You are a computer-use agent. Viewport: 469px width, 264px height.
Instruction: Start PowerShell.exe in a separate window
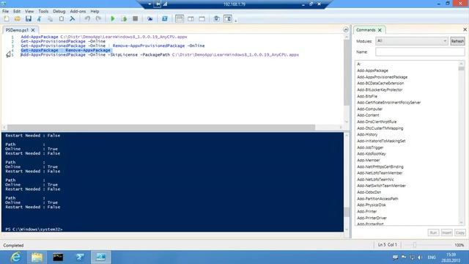pos(164,19)
